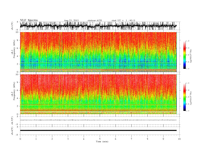Viewport: 202px width, 156px height.
Task: Click the "8" kHz tick of ch.1 spectrogram
Action: (x=18, y=40)
